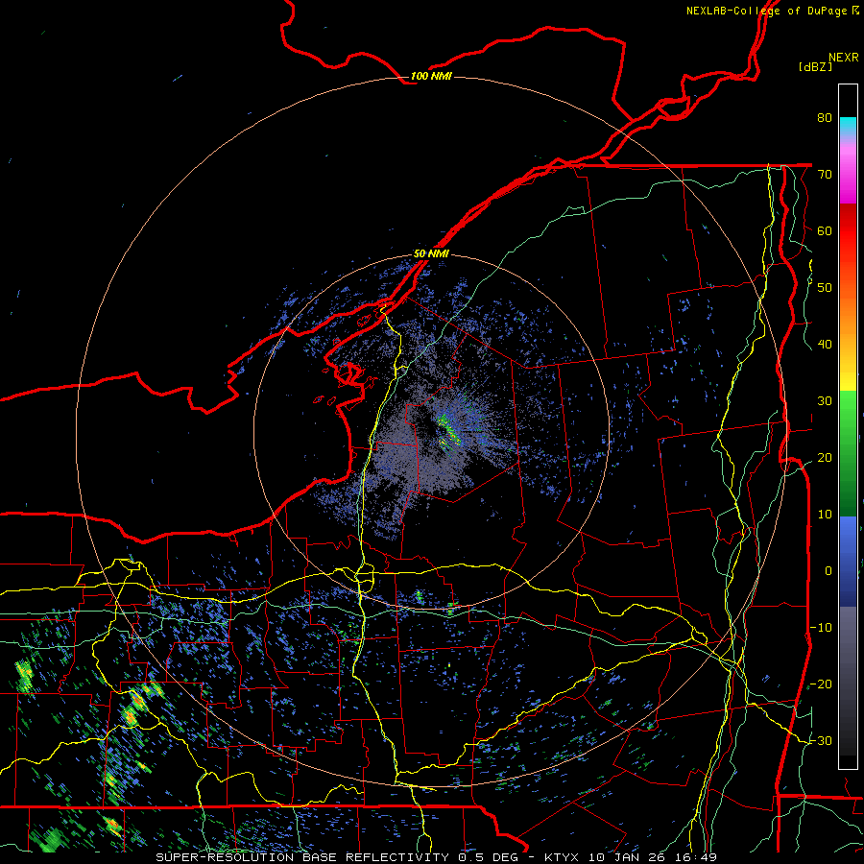Click the 30 dBZ scale value

click(x=825, y=400)
